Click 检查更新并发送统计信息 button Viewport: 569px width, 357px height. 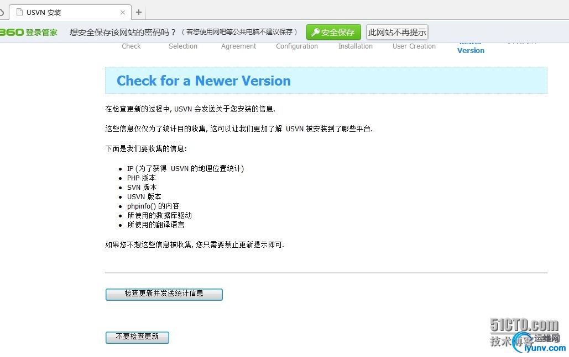click(x=164, y=294)
